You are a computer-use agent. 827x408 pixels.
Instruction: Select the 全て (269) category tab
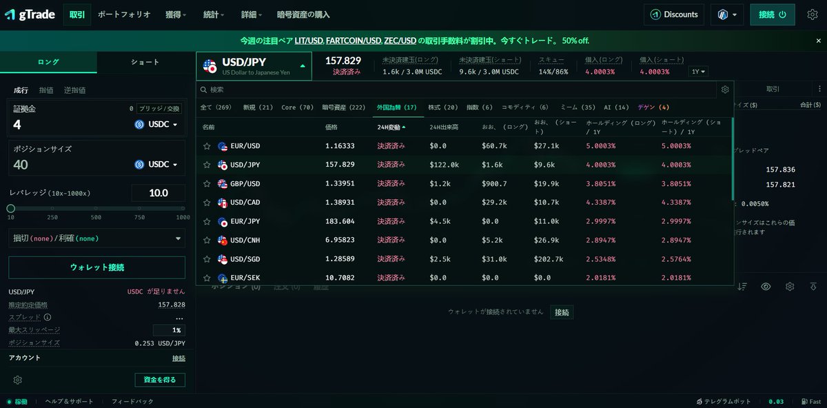click(x=216, y=108)
